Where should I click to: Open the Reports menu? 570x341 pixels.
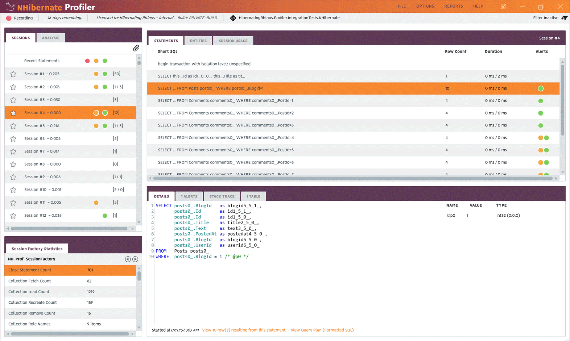pyautogui.click(x=453, y=6)
